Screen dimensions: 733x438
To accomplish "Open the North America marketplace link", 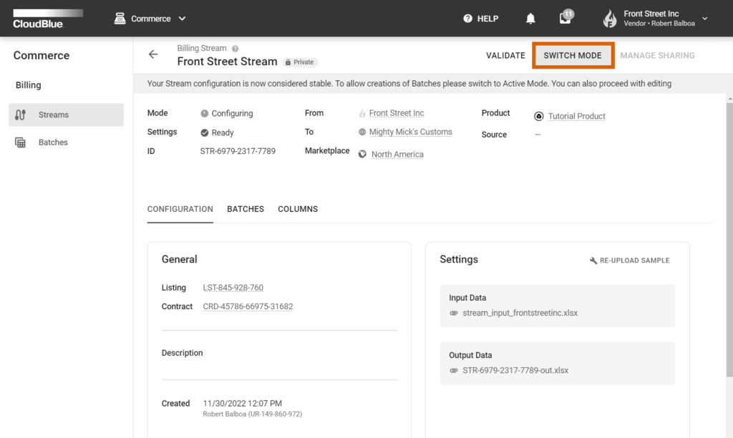I will pos(397,155).
